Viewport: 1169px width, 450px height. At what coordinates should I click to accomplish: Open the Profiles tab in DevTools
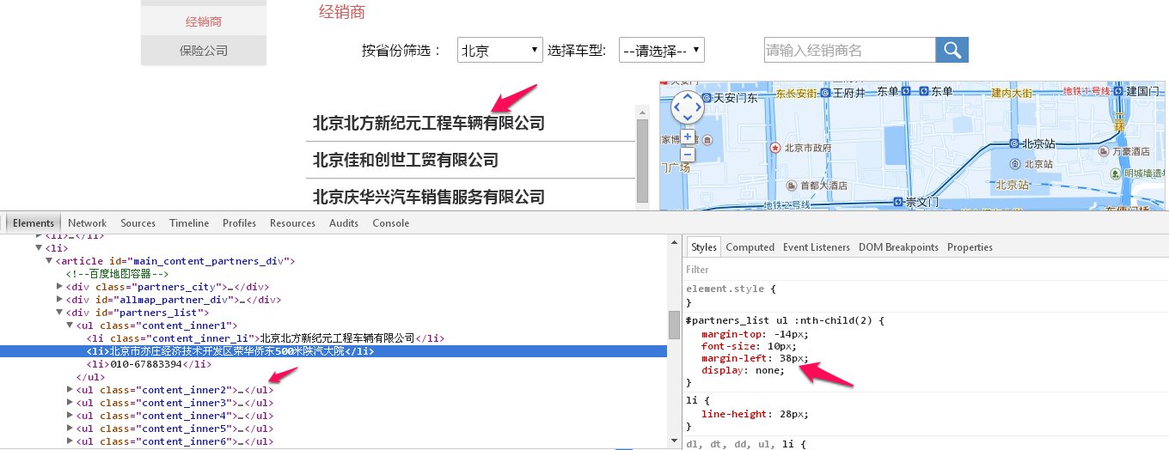[239, 223]
